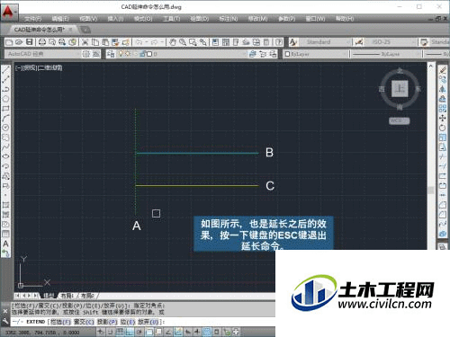Click the Paste icon
This screenshot has width=450, height=337.
pyautogui.click(x=105, y=42)
